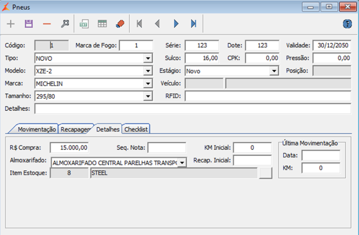Advance to the next record arrow
Viewport: 359px width, 235px height.
point(176,24)
